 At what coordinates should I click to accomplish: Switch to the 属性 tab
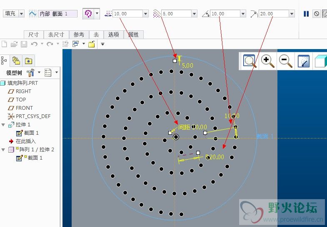(x=133, y=35)
